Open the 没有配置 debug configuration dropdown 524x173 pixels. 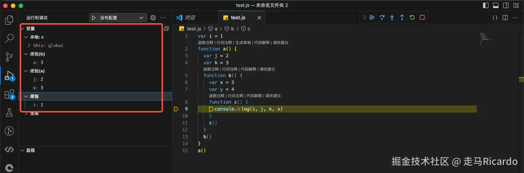pos(122,18)
